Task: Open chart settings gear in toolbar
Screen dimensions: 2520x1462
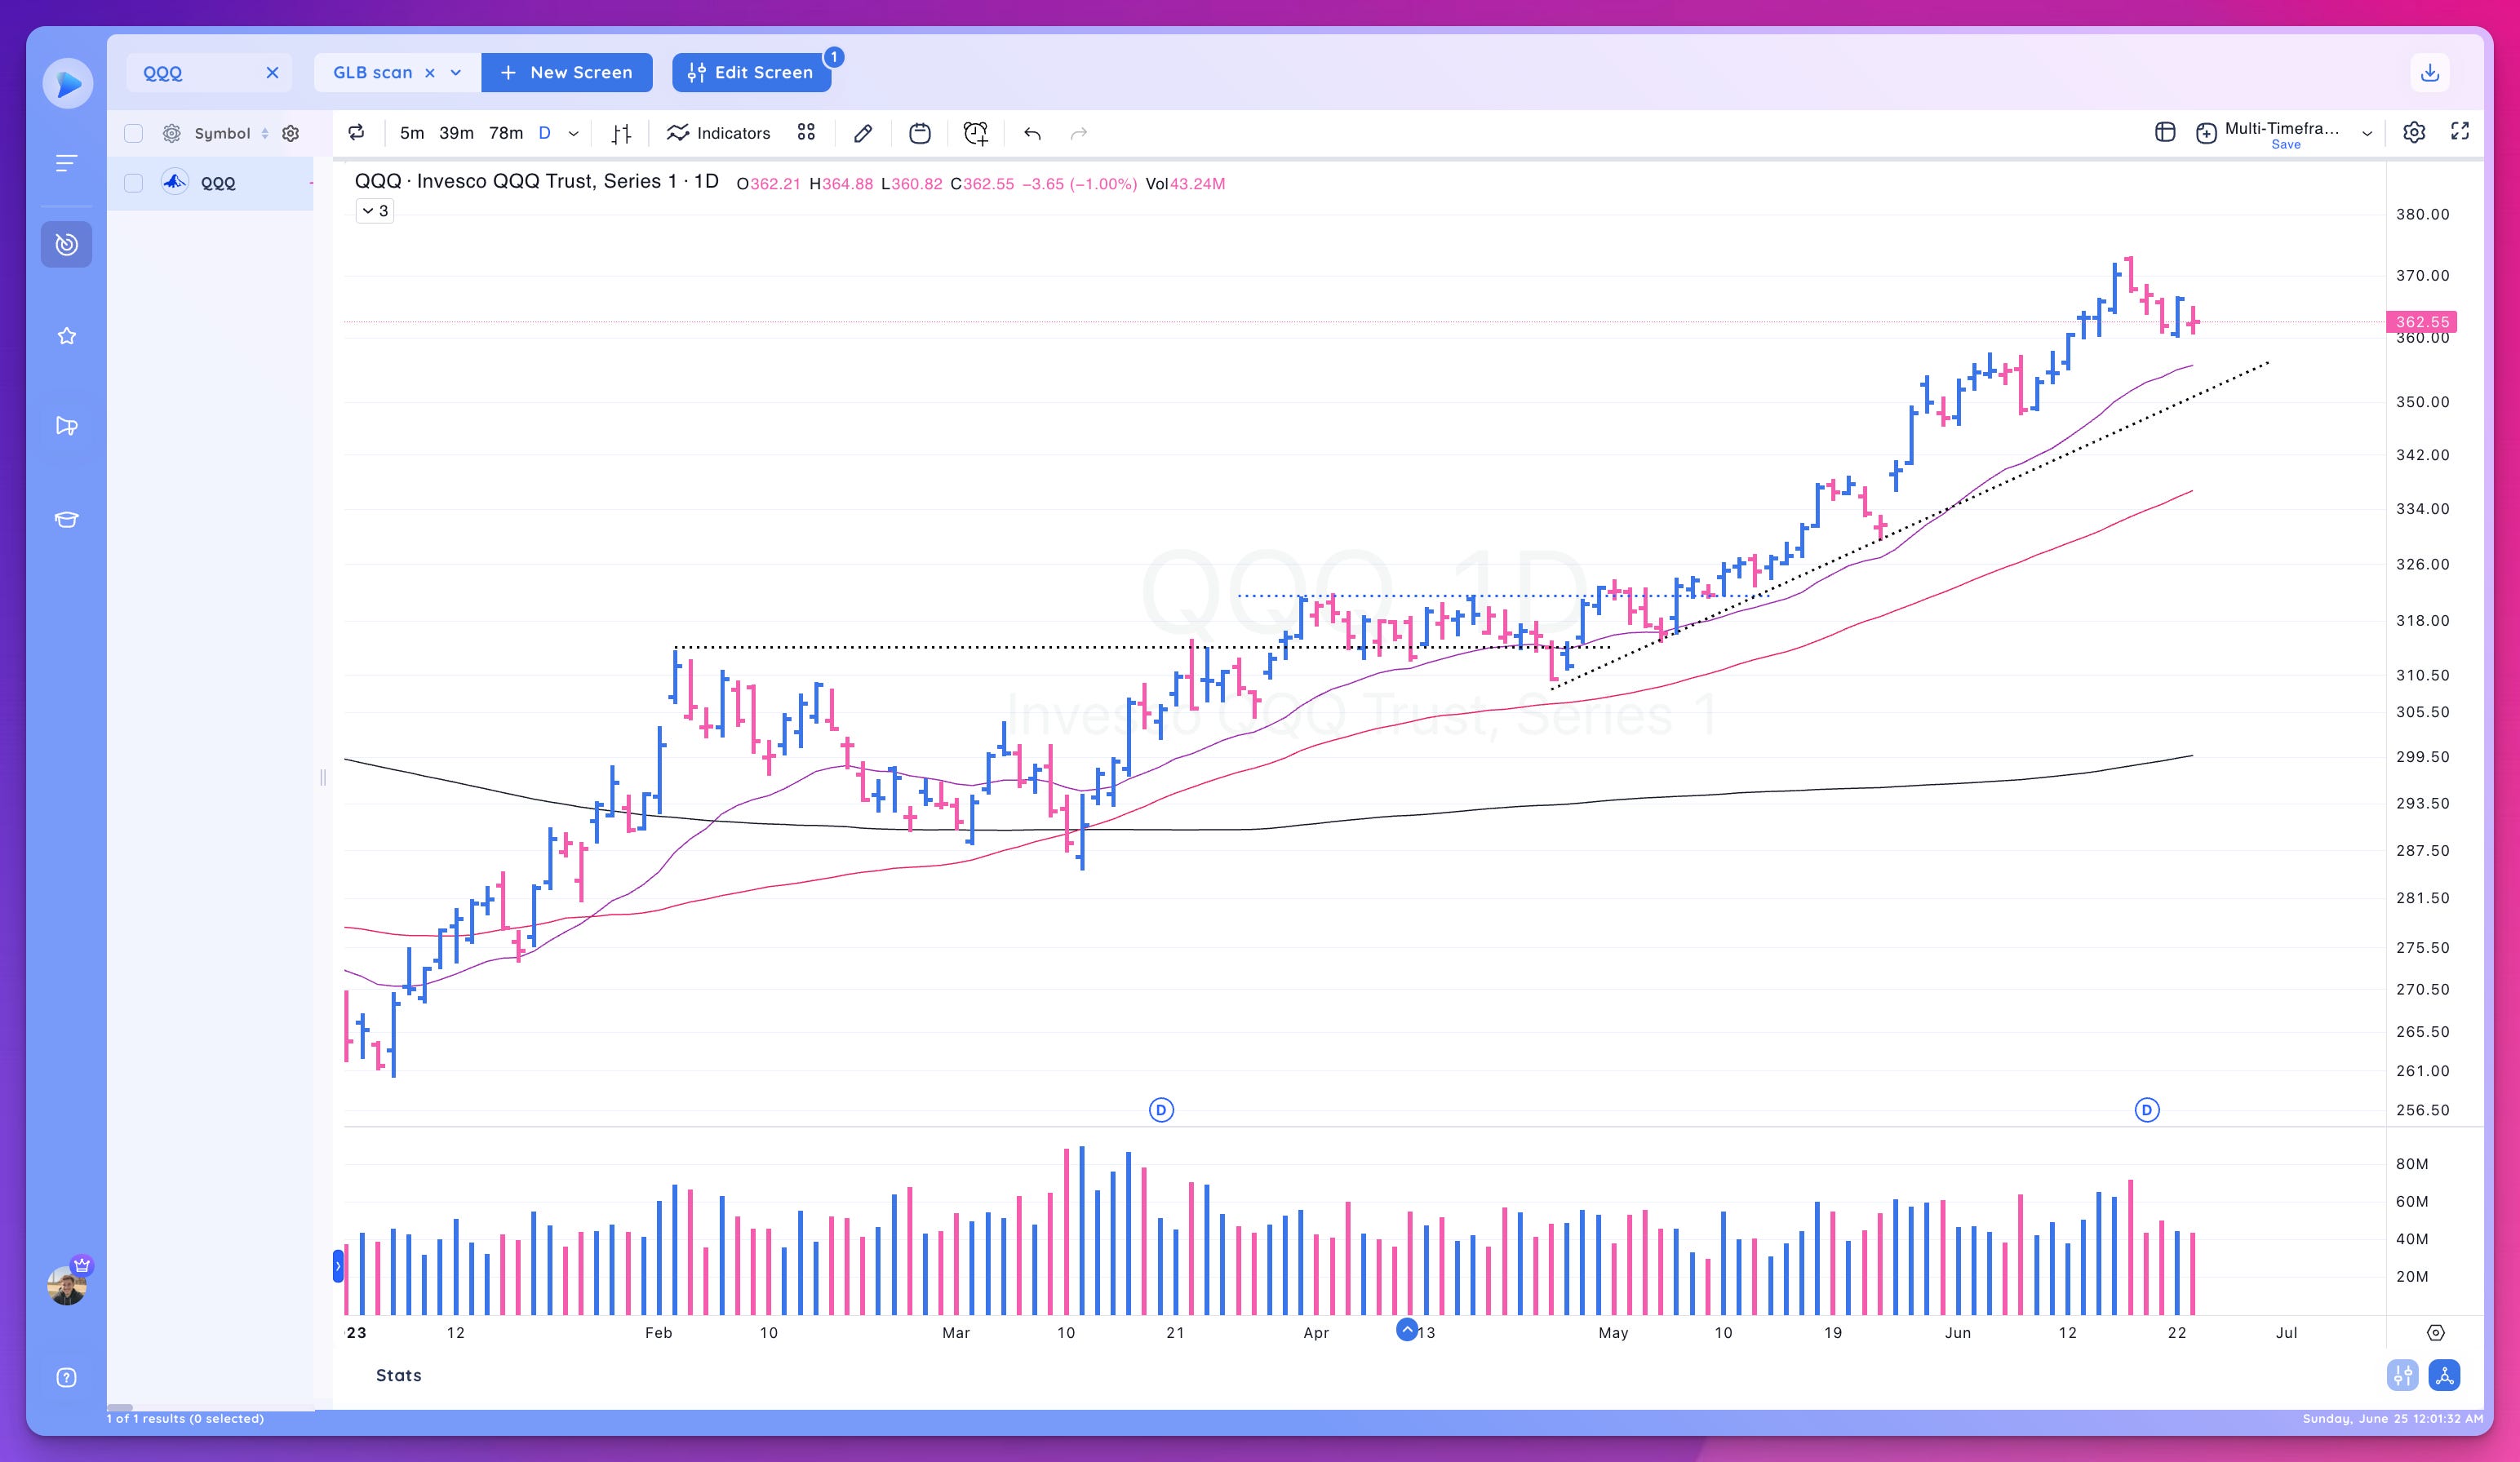Action: (2414, 132)
